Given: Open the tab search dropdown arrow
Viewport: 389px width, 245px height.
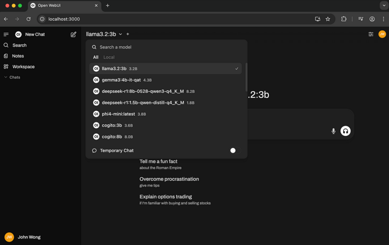Looking at the screenshot, I should pos(384,6).
